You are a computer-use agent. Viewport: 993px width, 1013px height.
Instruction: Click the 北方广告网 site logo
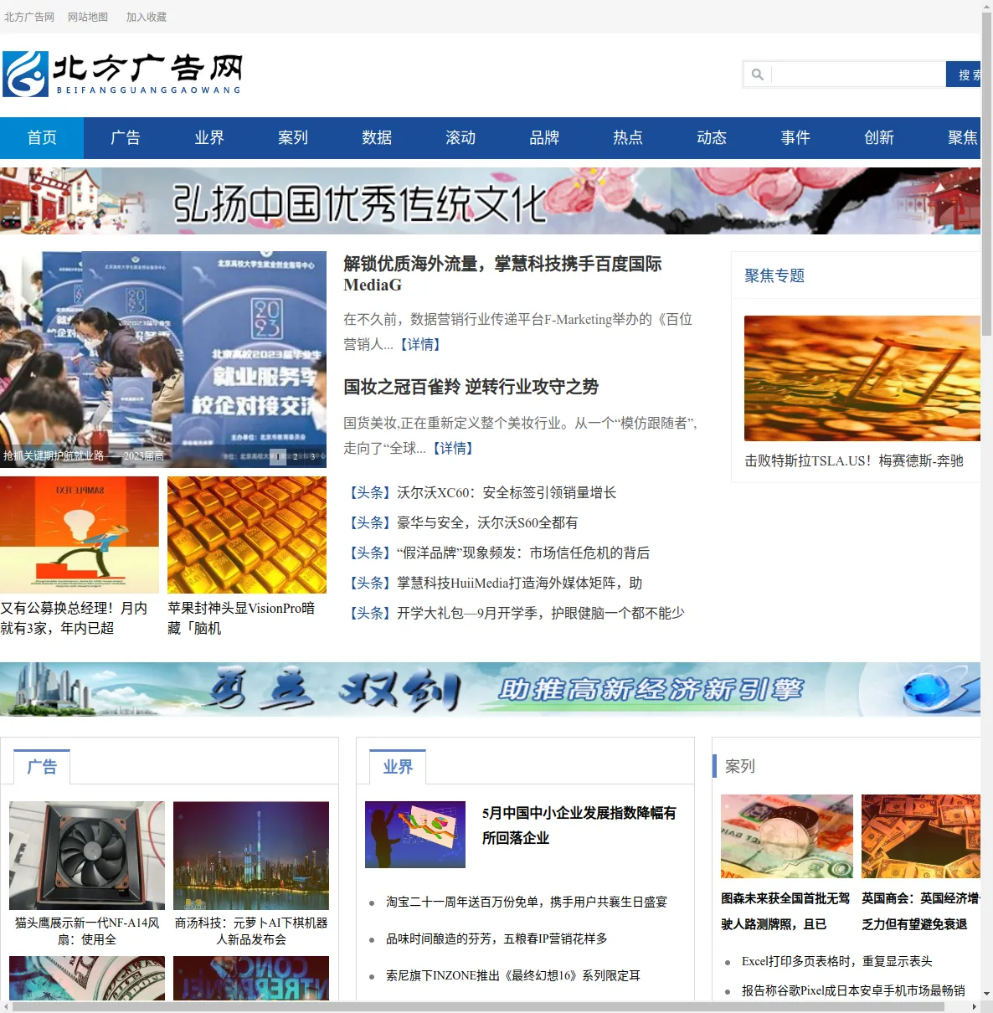[122, 74]
